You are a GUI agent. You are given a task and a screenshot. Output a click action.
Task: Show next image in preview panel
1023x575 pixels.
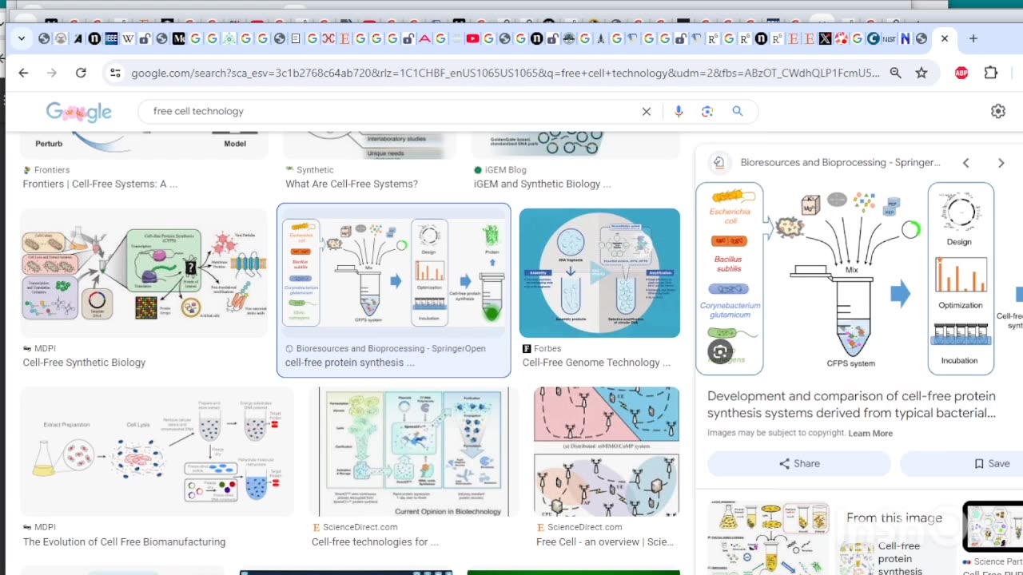1001,163
